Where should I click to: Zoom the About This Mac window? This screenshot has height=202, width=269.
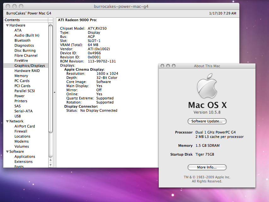click(174, 66)
